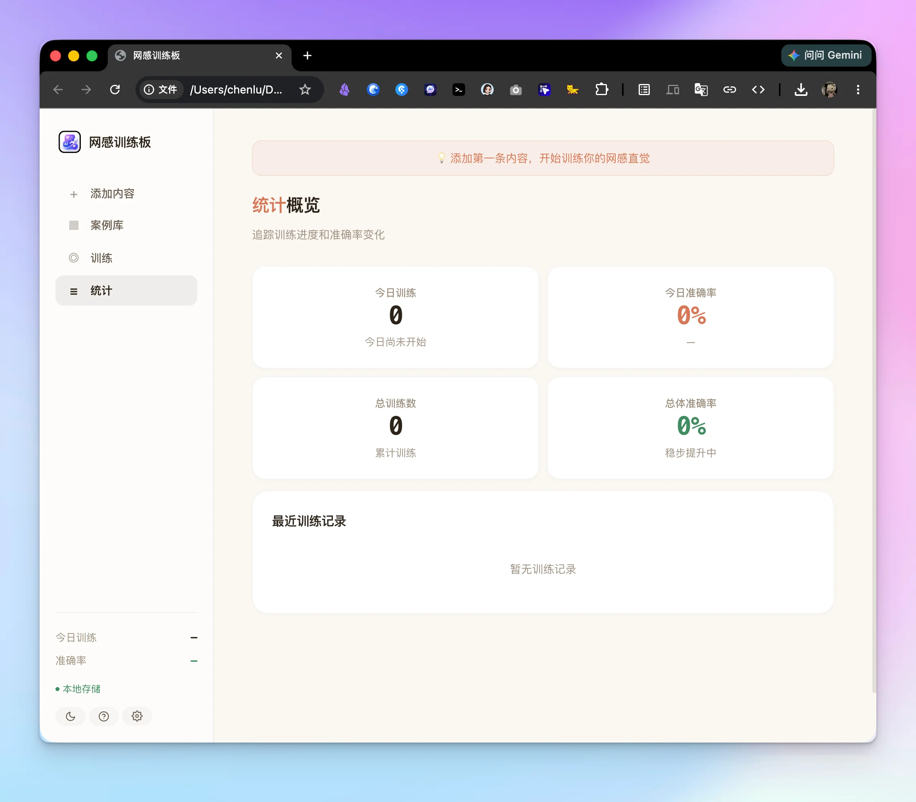Viewport: 916px width, 802px height.
Task: Open the purple crystal extension icon
Action: tap(345, 90)
